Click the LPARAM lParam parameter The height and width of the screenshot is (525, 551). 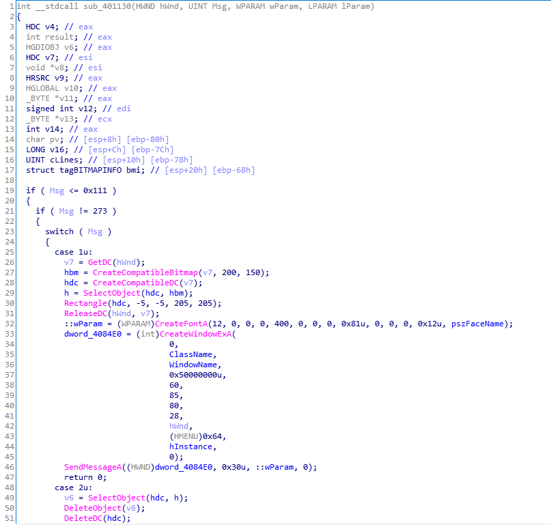(339, 6)
